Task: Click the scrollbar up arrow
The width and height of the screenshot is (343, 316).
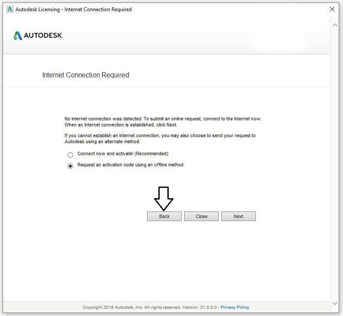Action: click(x=335, y=25)
